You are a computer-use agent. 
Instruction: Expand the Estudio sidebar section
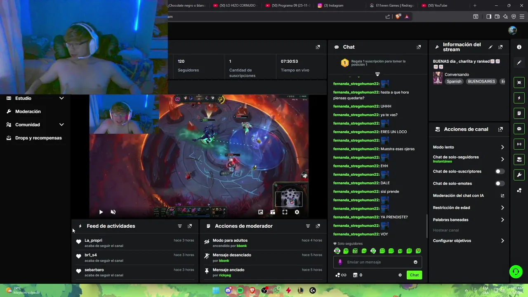point(35,98)
